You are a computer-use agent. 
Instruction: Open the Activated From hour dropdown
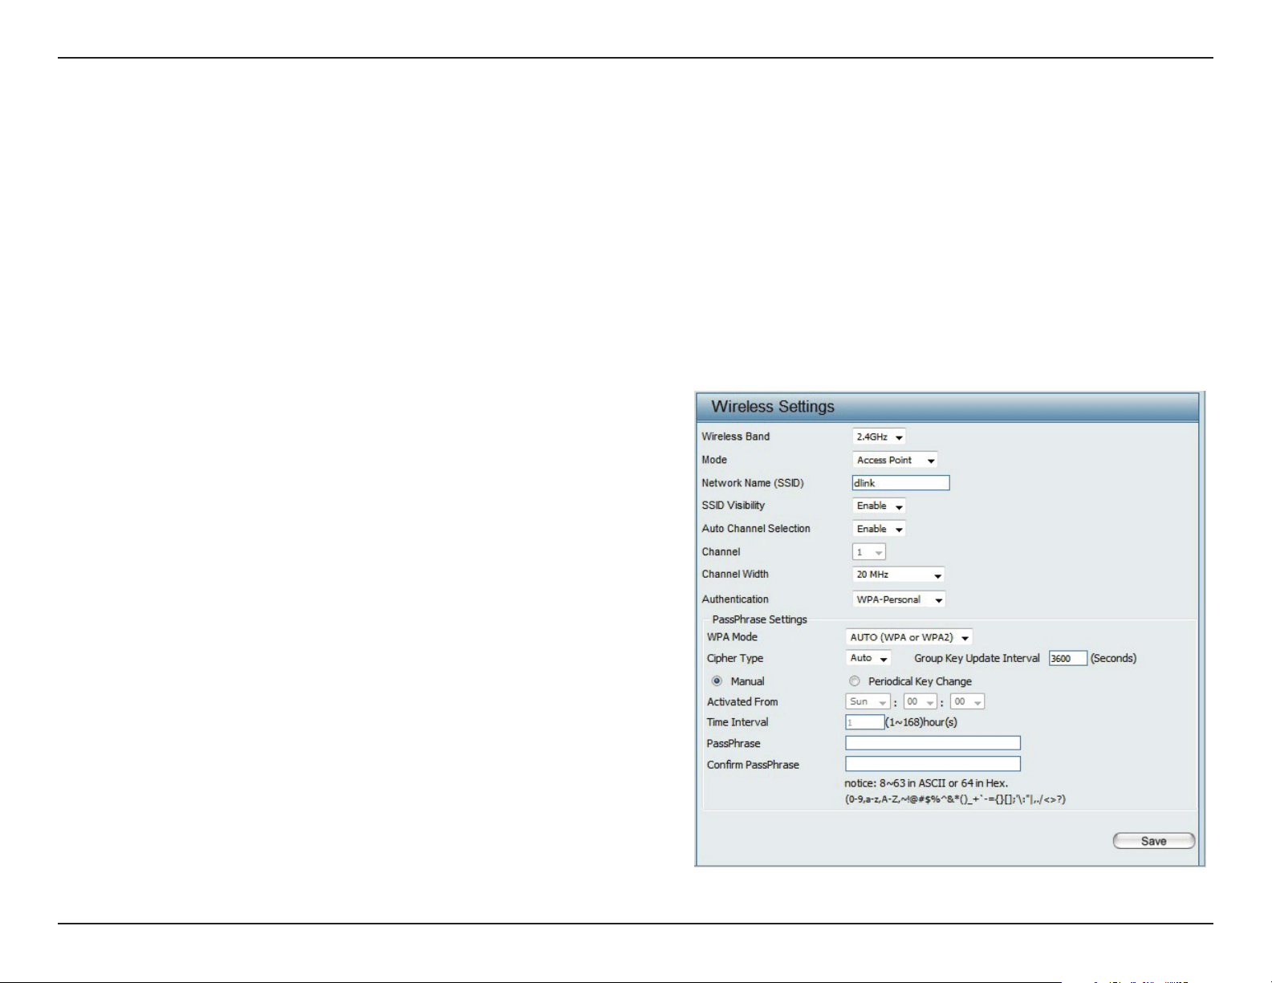(920, 701)
